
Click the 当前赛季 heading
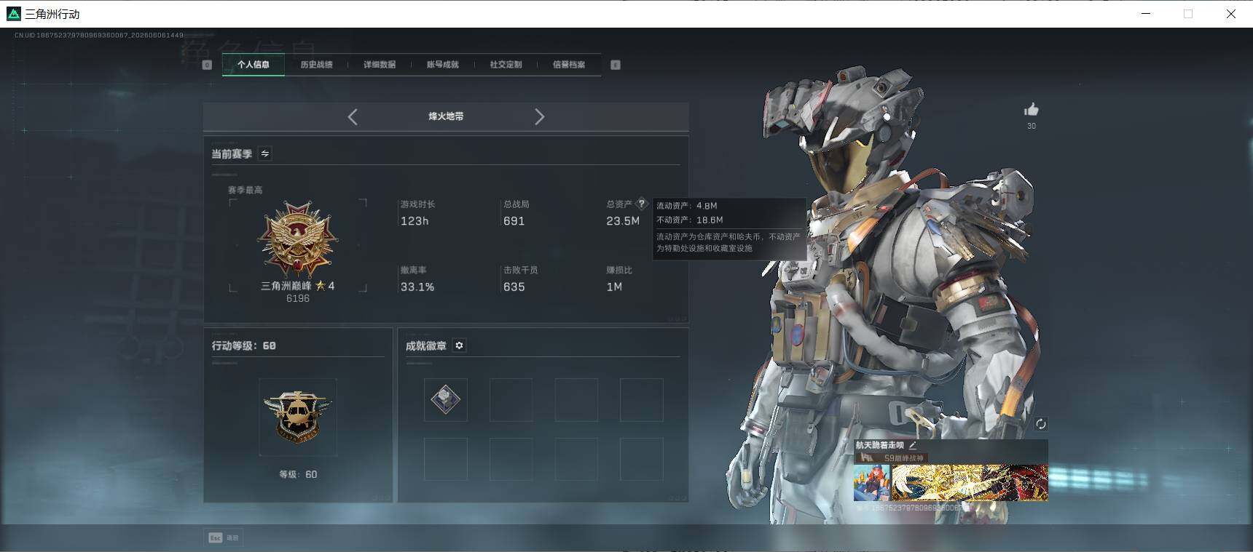(232, 153)
